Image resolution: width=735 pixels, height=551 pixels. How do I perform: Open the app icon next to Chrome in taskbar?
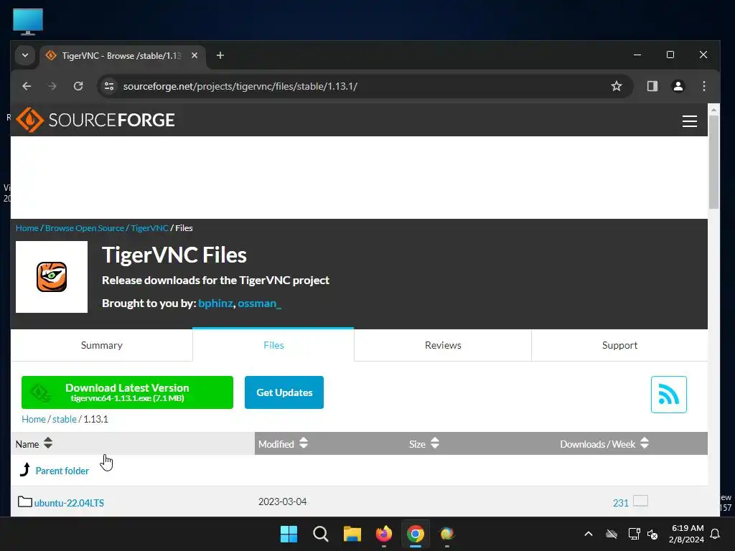tap(446, 534)
